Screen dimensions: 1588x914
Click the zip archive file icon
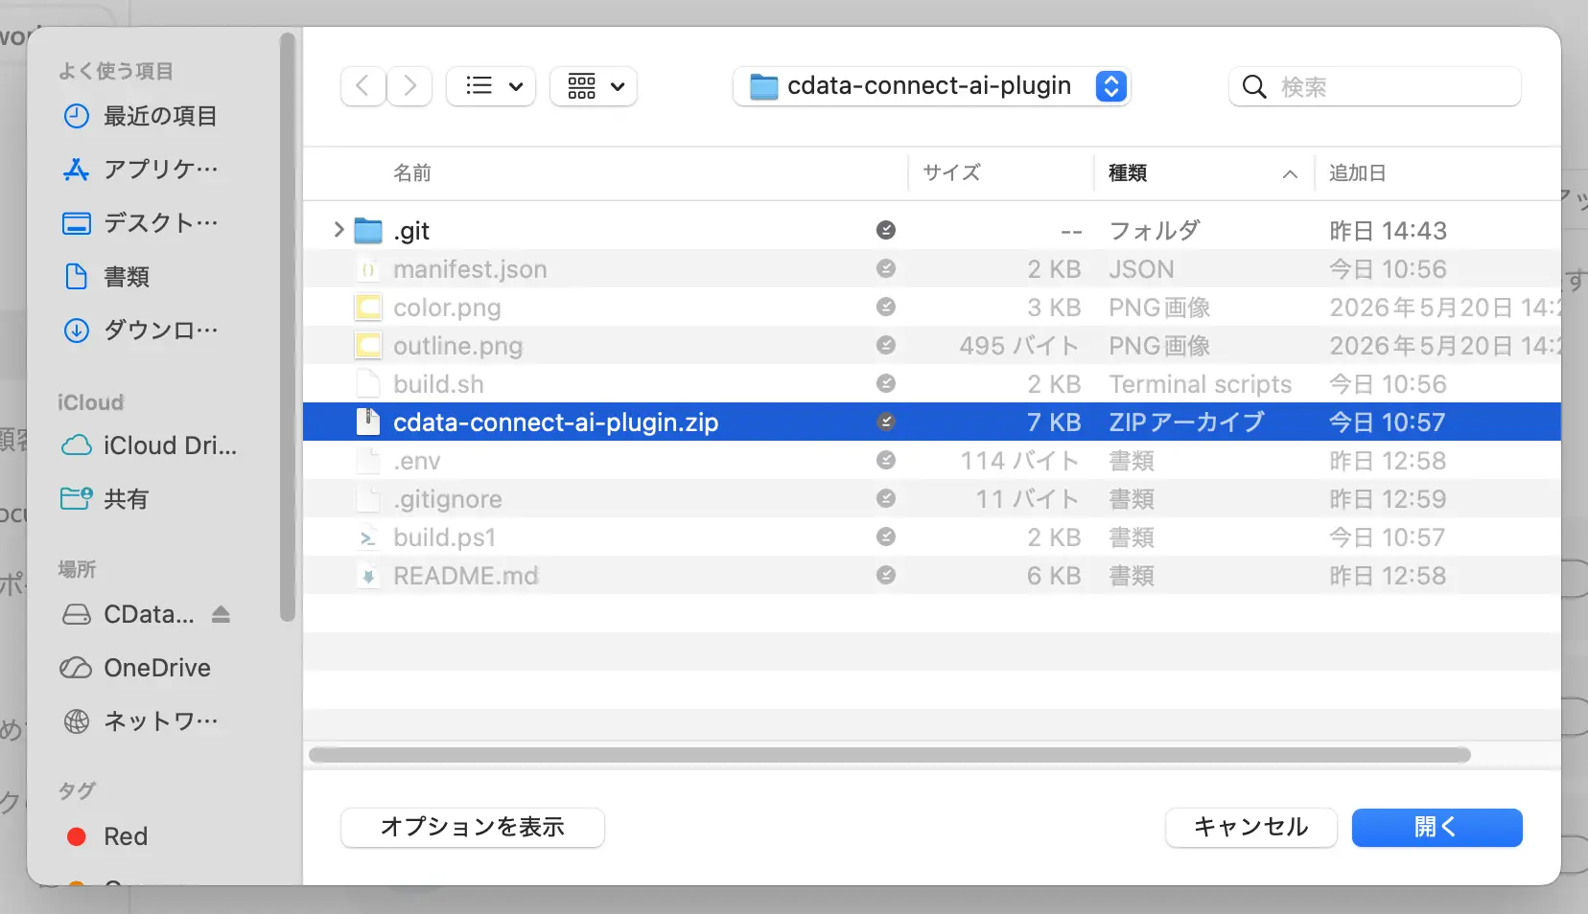368,422
